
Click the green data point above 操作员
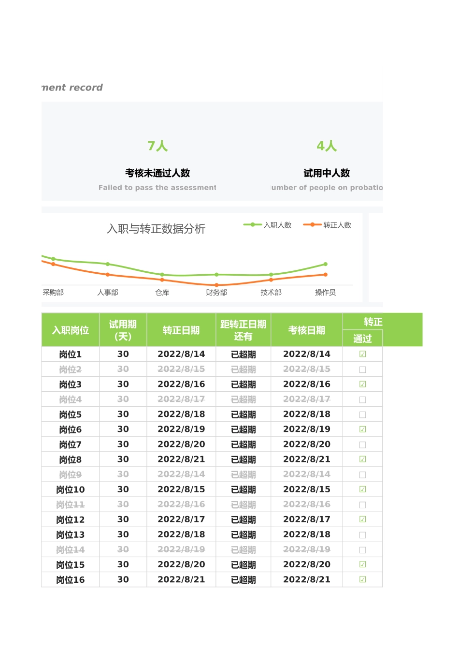pos(325,264)
